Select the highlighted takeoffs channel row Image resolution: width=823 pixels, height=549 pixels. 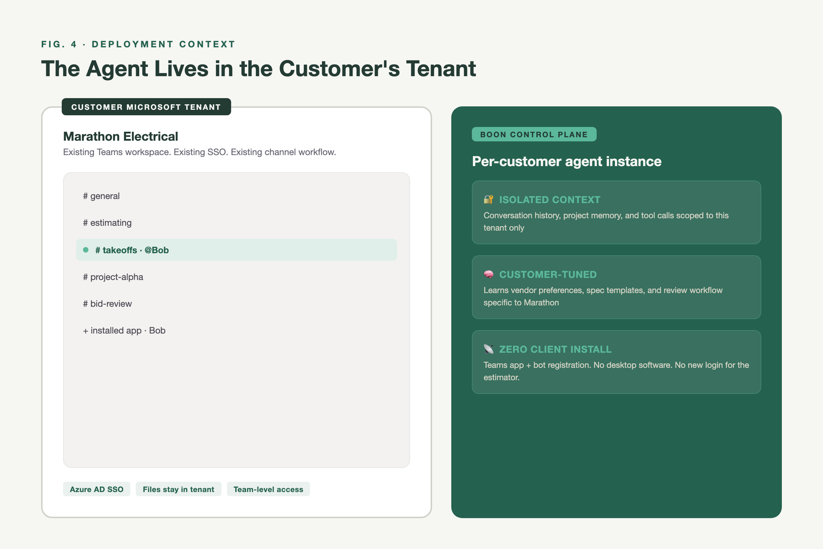click(x=237, y=250)
